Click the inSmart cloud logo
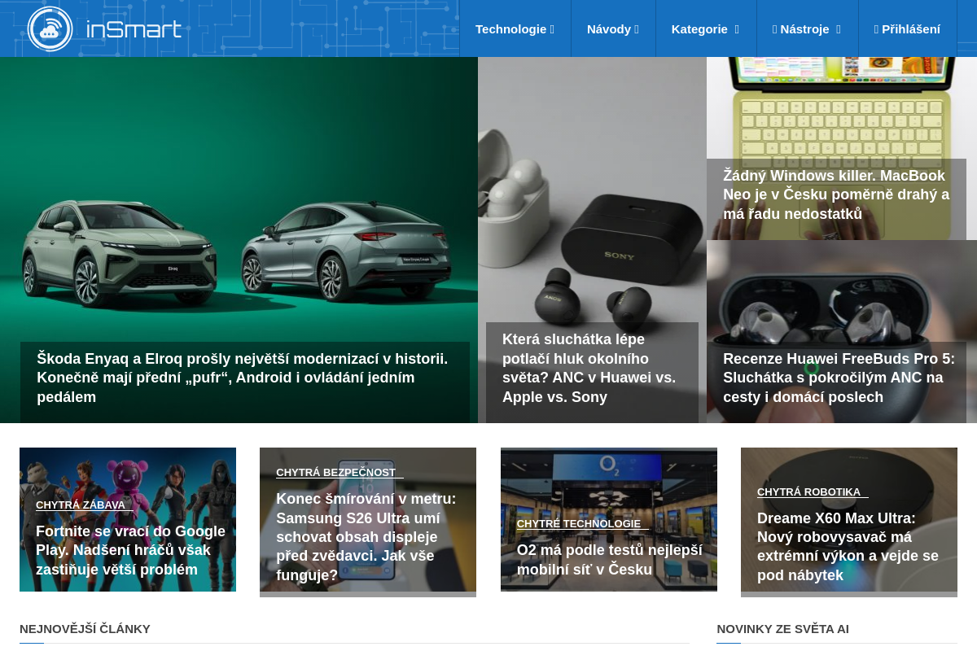The image size is (977, 651). coord(50,28)
